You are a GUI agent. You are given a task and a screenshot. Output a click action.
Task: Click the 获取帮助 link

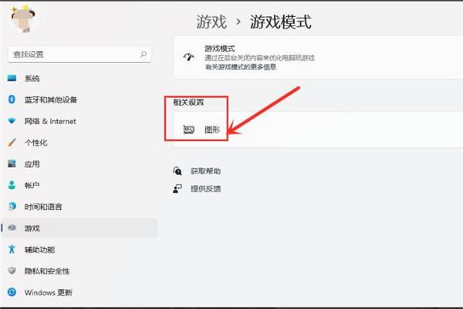206,171
